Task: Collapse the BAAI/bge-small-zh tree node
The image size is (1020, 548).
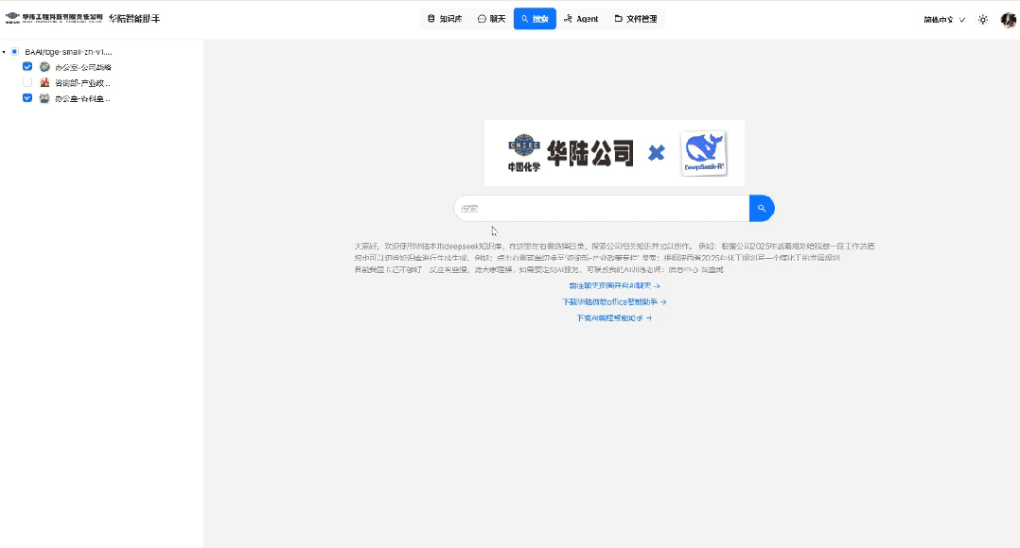Action: (x=4, y=52)
